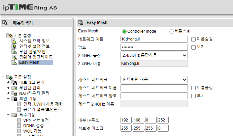This screenshot has height=136, width=233.
Task: Click the 인터넷 설정 정보 monitor icon
Action: point(14,46)
